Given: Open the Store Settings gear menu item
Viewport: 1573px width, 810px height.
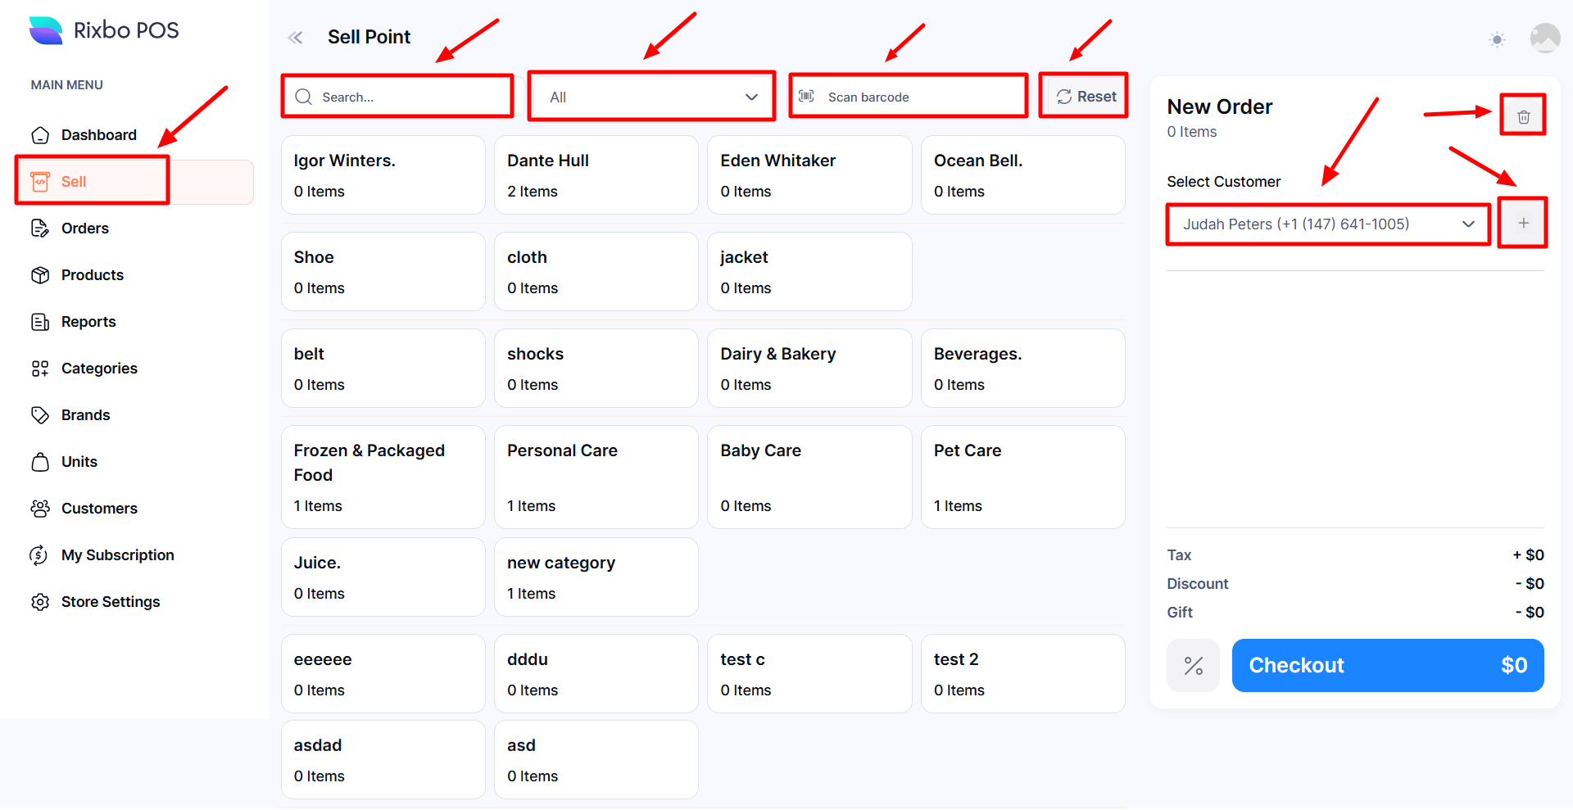Looking at the screenshot, I should tap(111, 602).
